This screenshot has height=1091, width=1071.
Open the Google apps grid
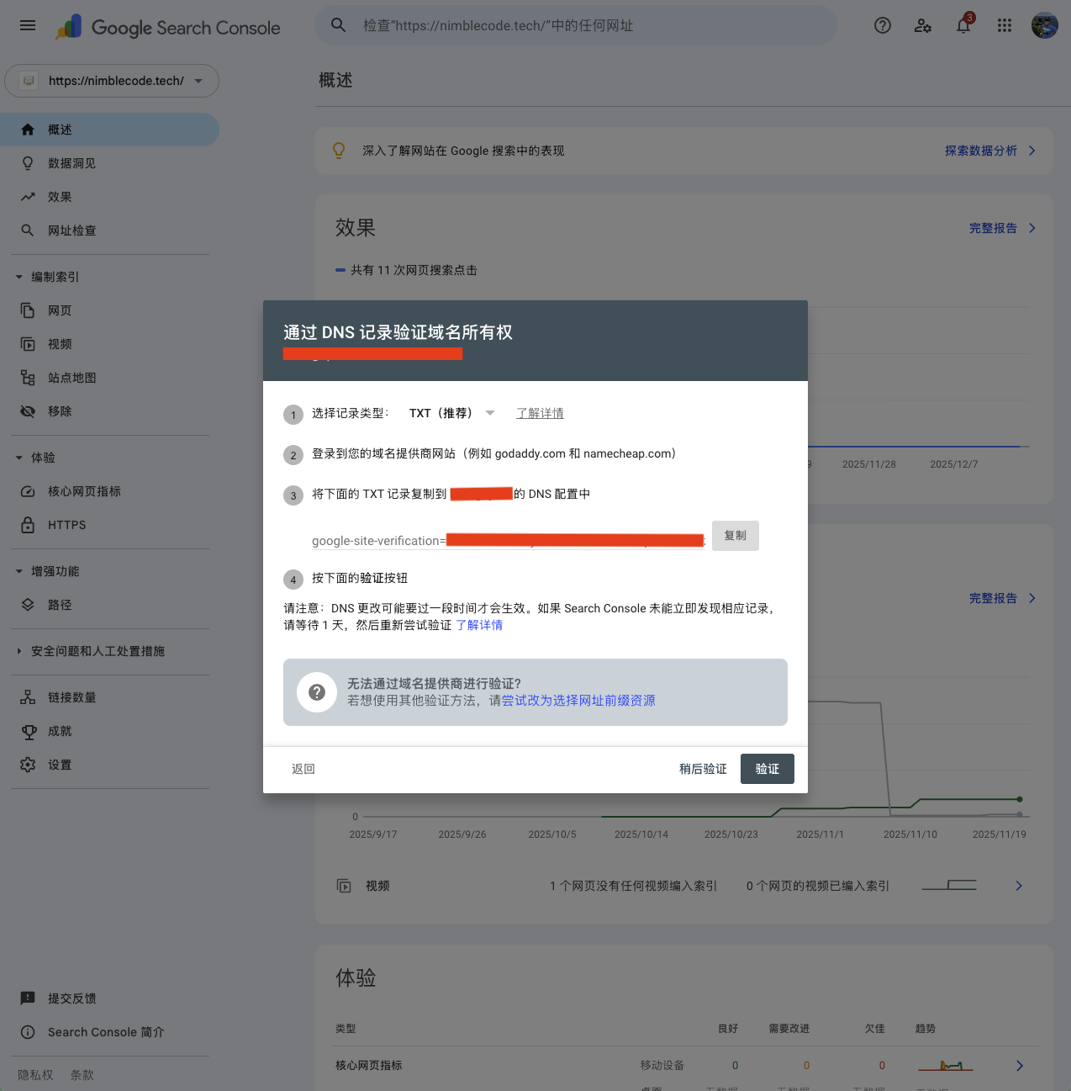click(1004, 25)
